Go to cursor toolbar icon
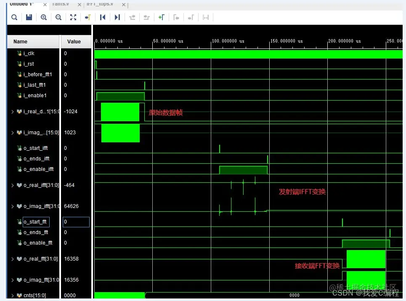Image resolution: width=406 pixels, height=301 pixels. [x=88, y=17]
